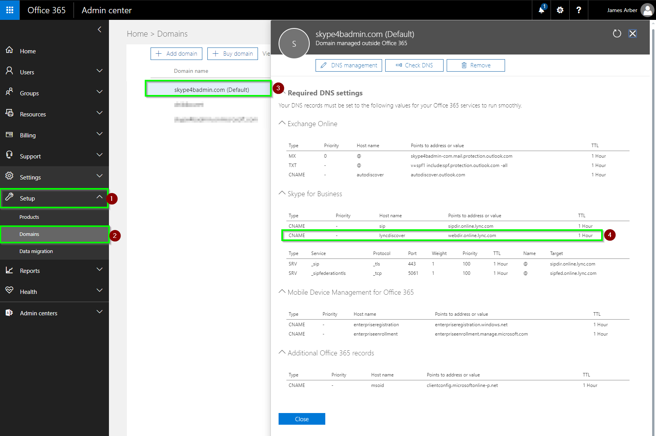Collapse Mobile Device Management section
656x436 pixels.
pos(282,292)
